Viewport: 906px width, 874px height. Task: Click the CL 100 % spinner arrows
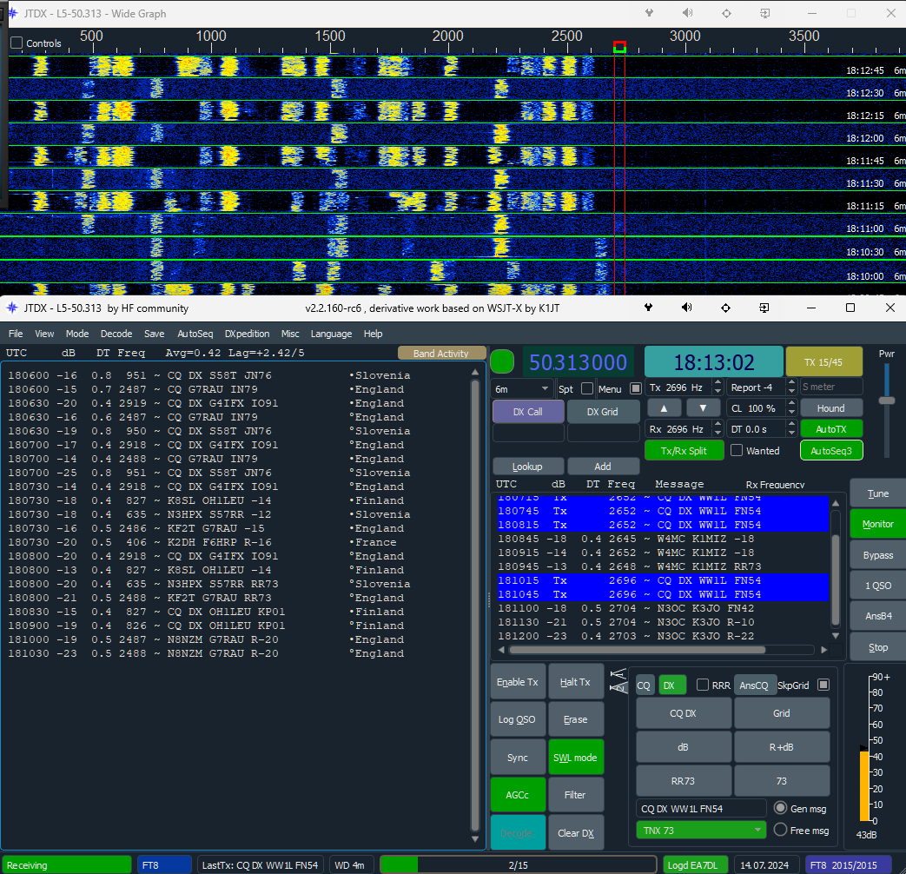791,408
